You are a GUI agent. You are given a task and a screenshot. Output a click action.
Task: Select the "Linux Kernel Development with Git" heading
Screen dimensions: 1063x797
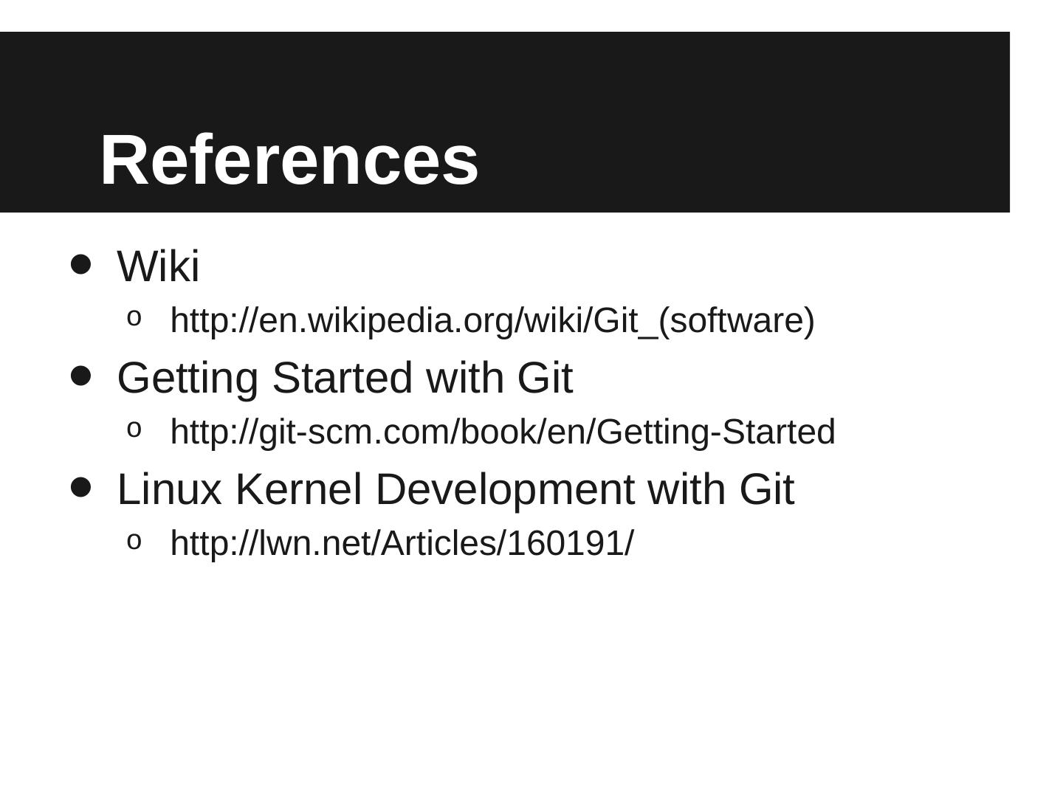[x=455, y=489]
